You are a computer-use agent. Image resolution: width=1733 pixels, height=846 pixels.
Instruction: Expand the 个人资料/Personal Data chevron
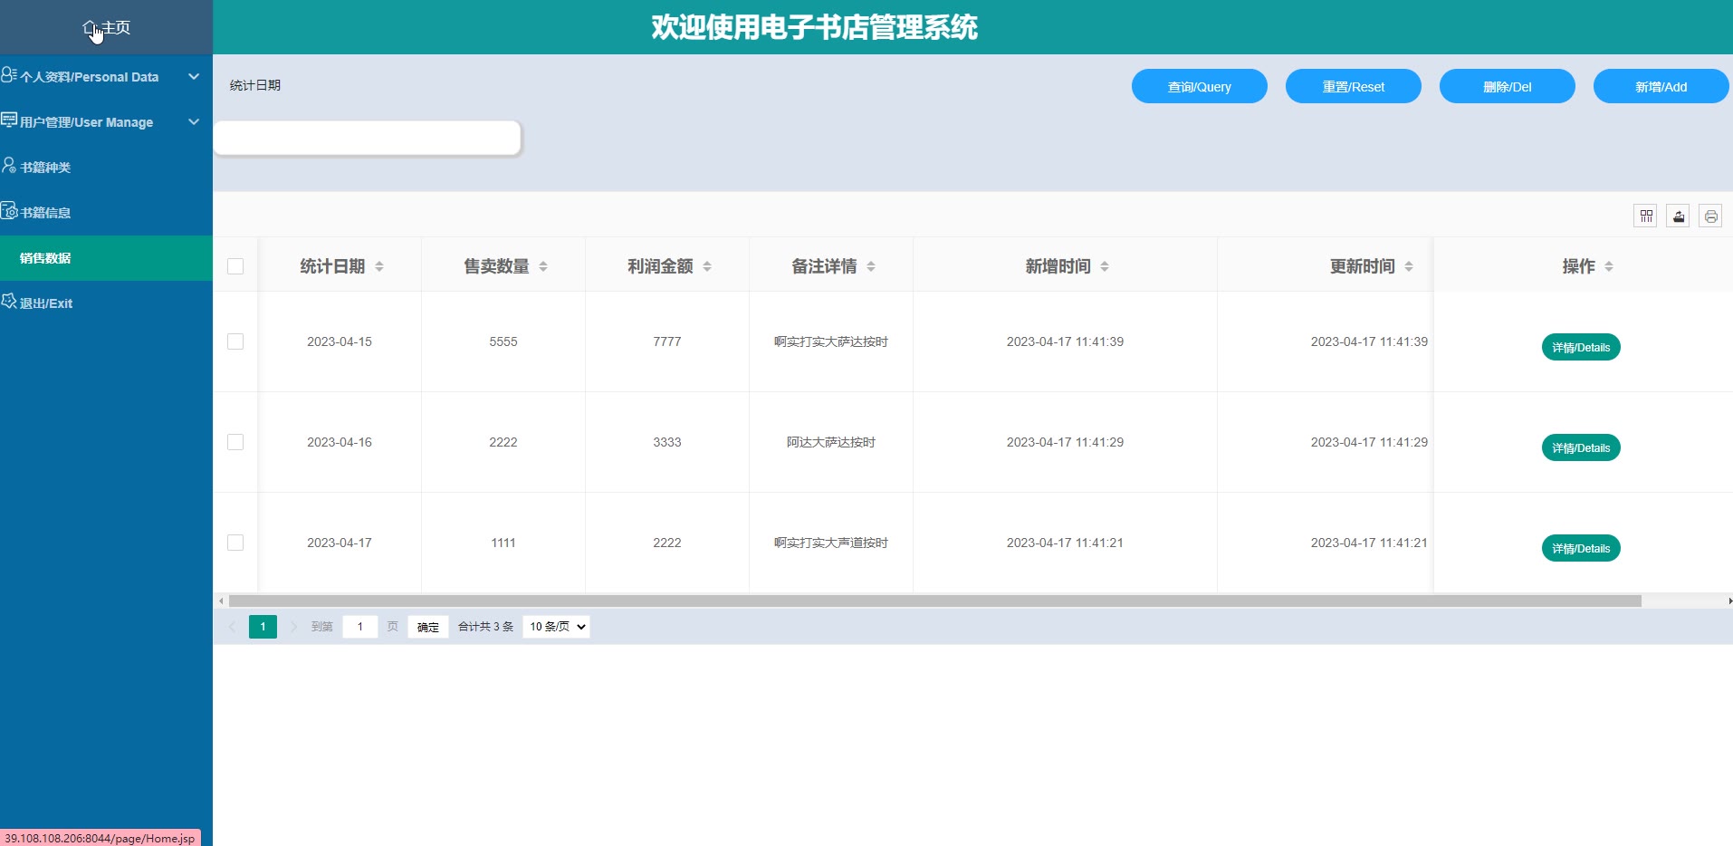[194, 77]
